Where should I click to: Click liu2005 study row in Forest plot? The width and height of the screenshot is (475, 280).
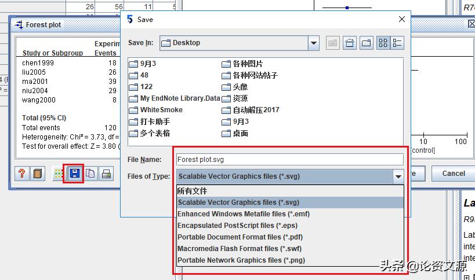tap(34, 72)
